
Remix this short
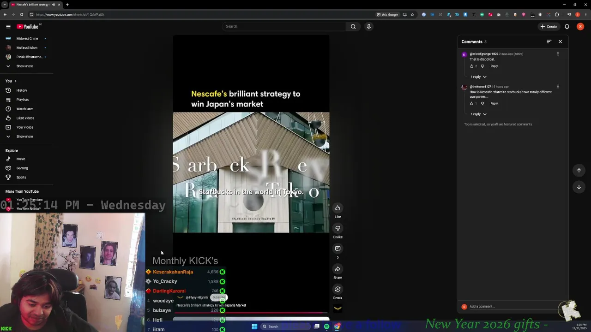click(338, 289)
